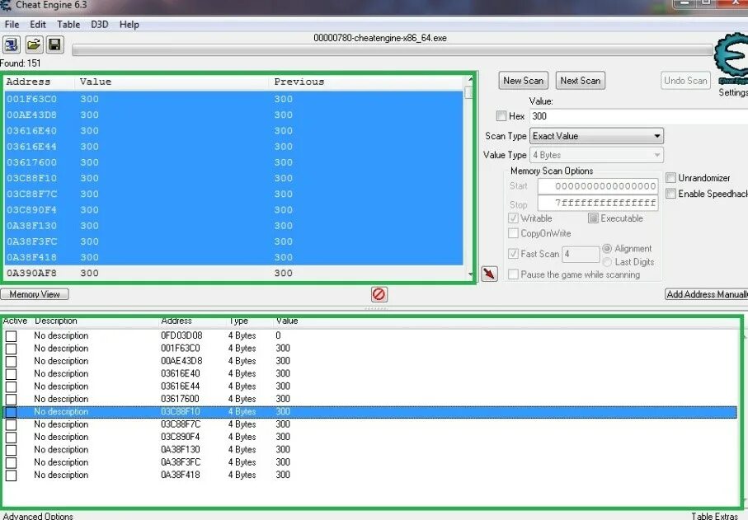Enable the Speedhack checkbox
Screen dimensions: 748x520
(670, 194)
